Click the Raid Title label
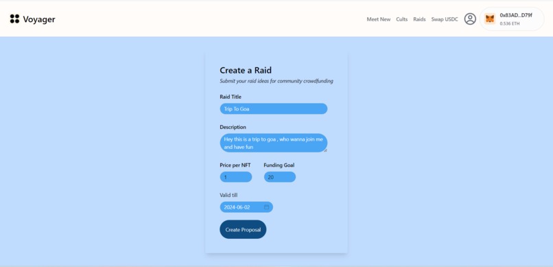Viewport: 553px width, 267px height. pos(231,97)
